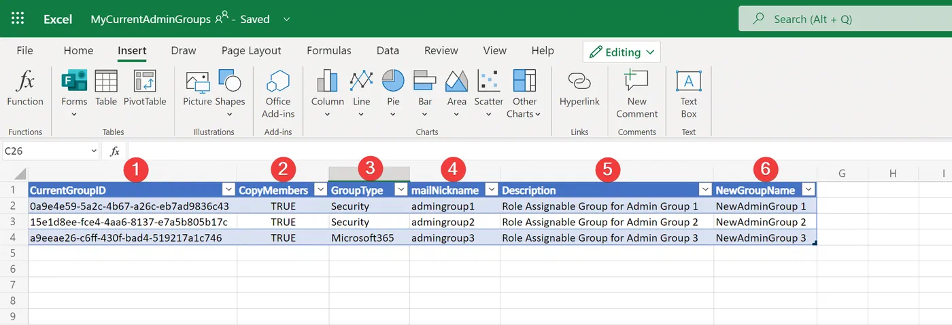Image resolution: width=952 pixels, height=325 pixels.
Task: Open the File menu
Action: [24, 50]
